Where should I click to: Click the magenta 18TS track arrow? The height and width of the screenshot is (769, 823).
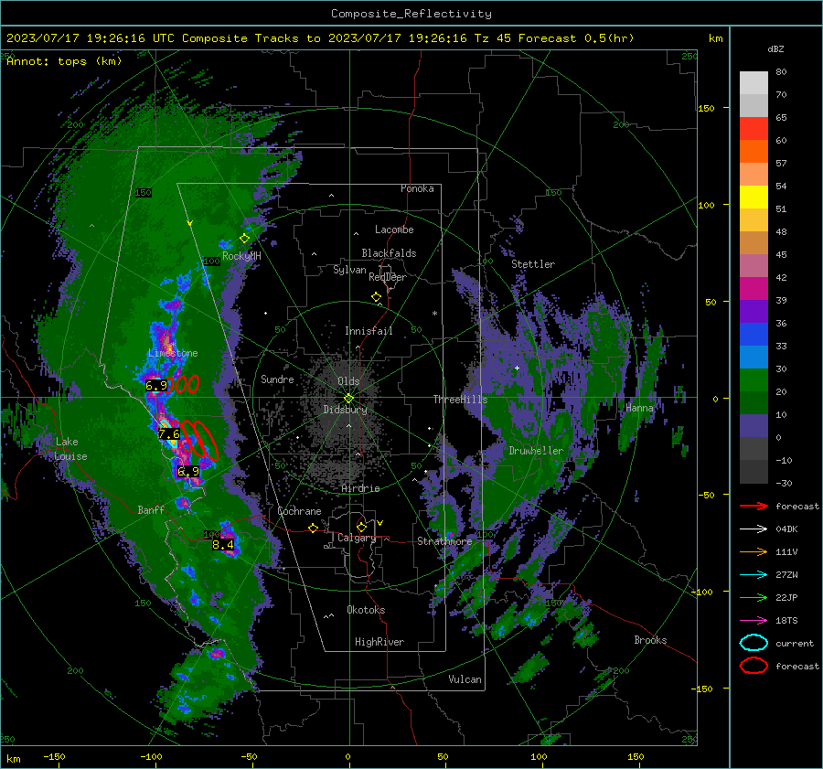pos(754,621)
